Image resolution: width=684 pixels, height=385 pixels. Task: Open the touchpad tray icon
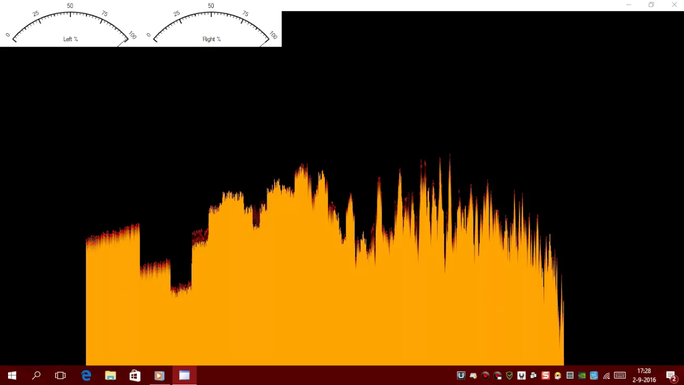coord(570,376)
